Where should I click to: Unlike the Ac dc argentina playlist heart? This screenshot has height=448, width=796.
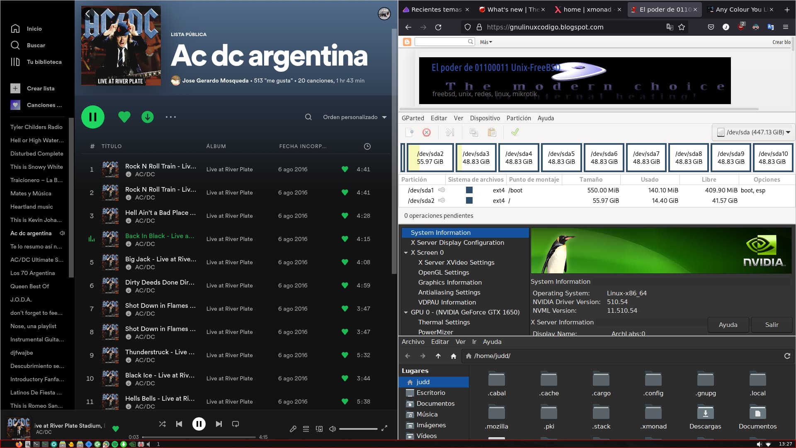[124, 117]
